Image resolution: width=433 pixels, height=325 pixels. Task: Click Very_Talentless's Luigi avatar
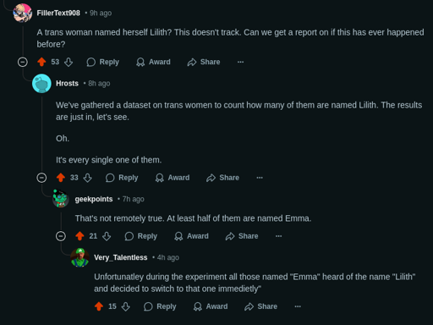[x=79, y=257]
